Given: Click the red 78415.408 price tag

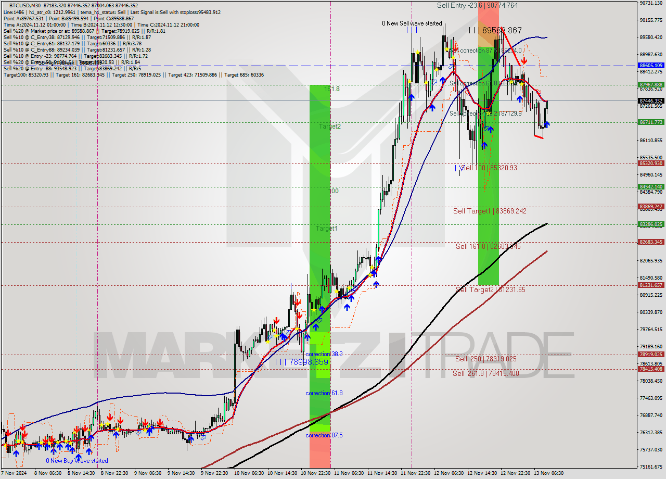Looking at the screenshot, I should pos(651,369).
